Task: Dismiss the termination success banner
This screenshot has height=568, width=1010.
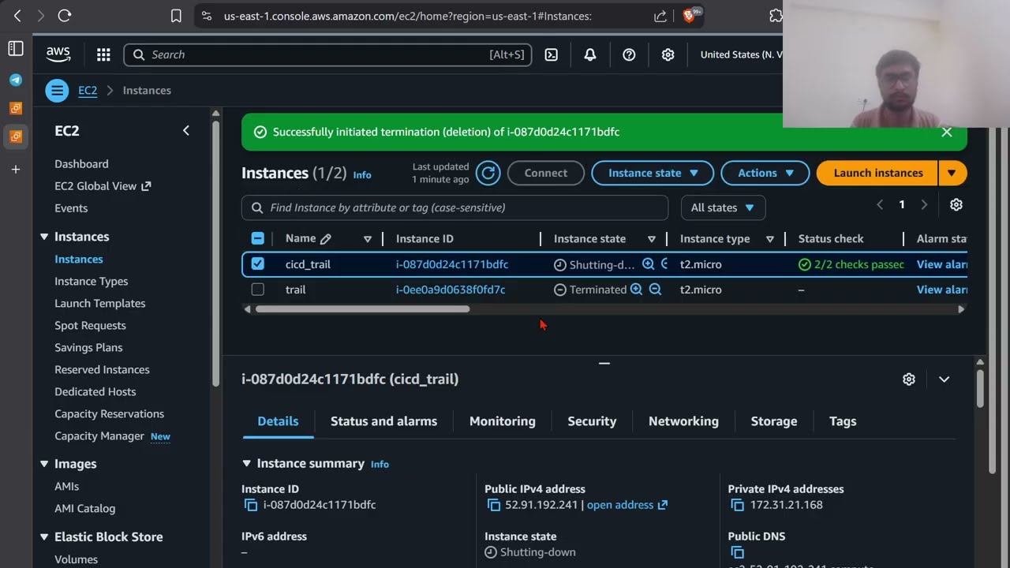Action: [x=947, y=132]
